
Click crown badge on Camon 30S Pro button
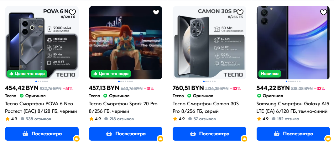coord(244,139)
